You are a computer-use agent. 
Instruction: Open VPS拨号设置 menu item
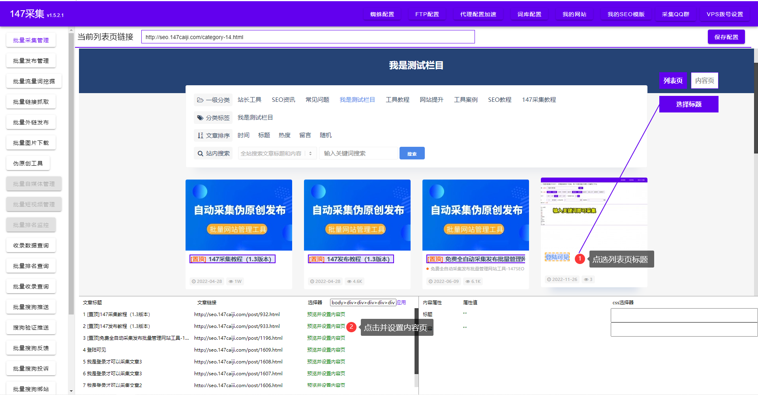(724, 14)
